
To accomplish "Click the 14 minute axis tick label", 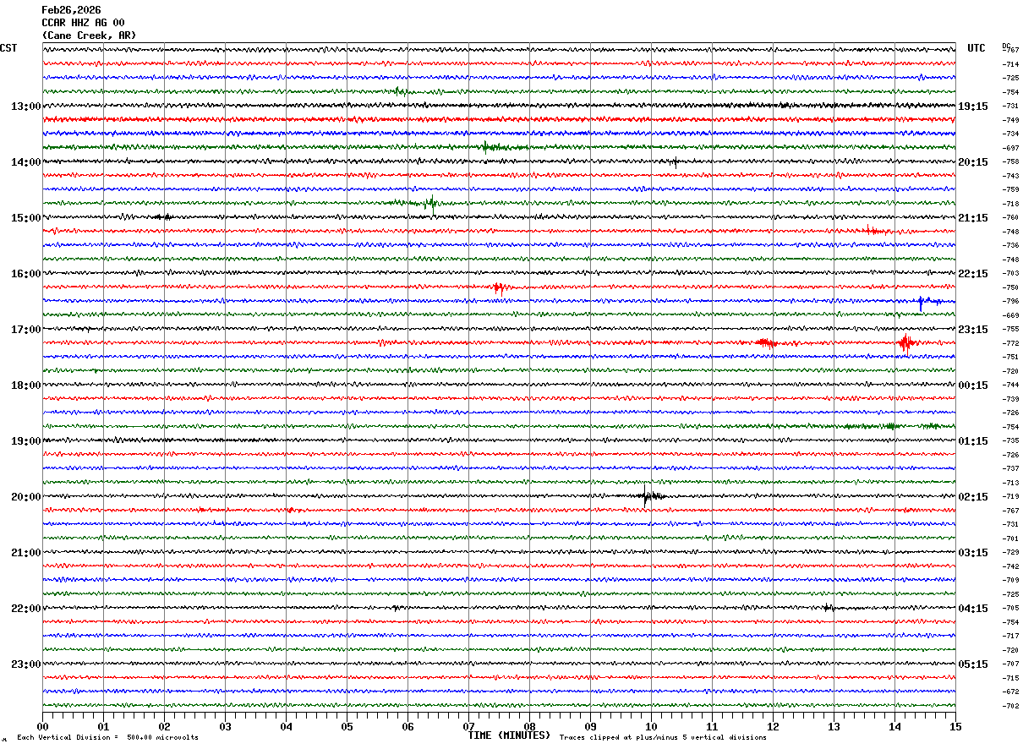I will point(894,726).
